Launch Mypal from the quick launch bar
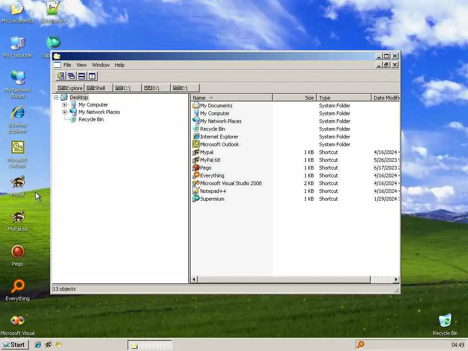This screenshot has height=351, width=468. click(48, 345)
